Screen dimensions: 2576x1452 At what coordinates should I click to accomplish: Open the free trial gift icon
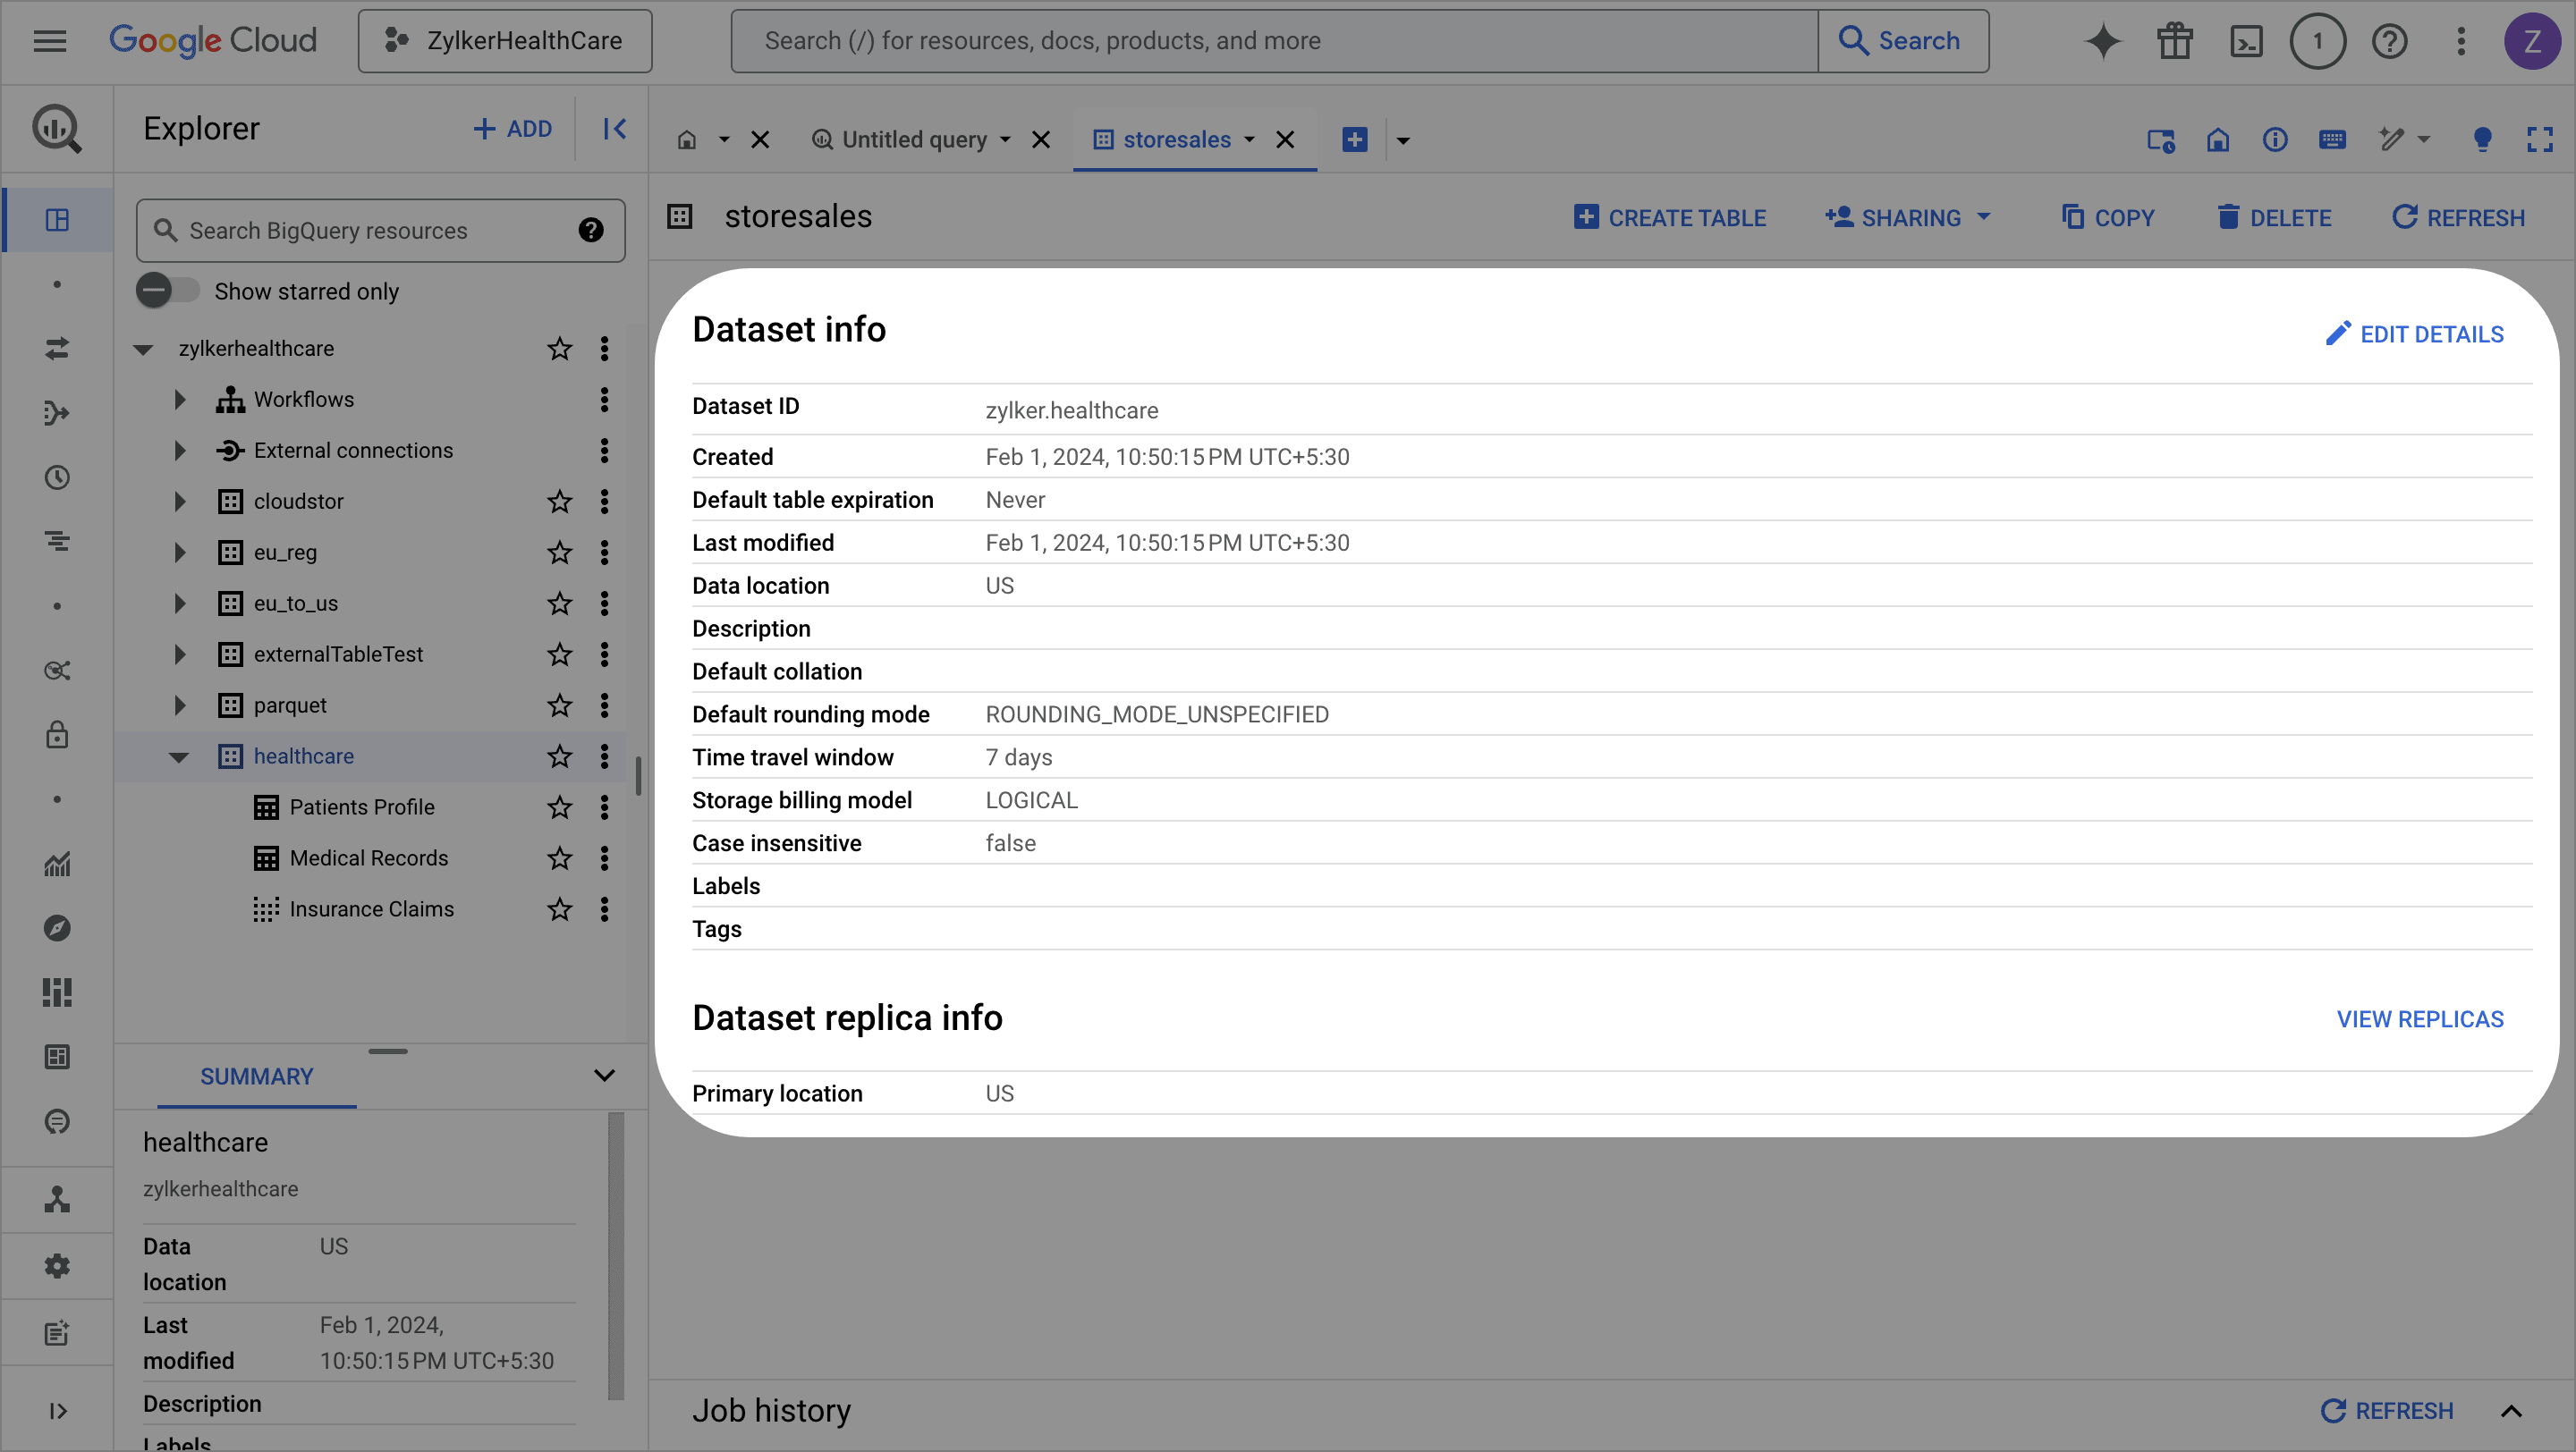pos(2174,41)
